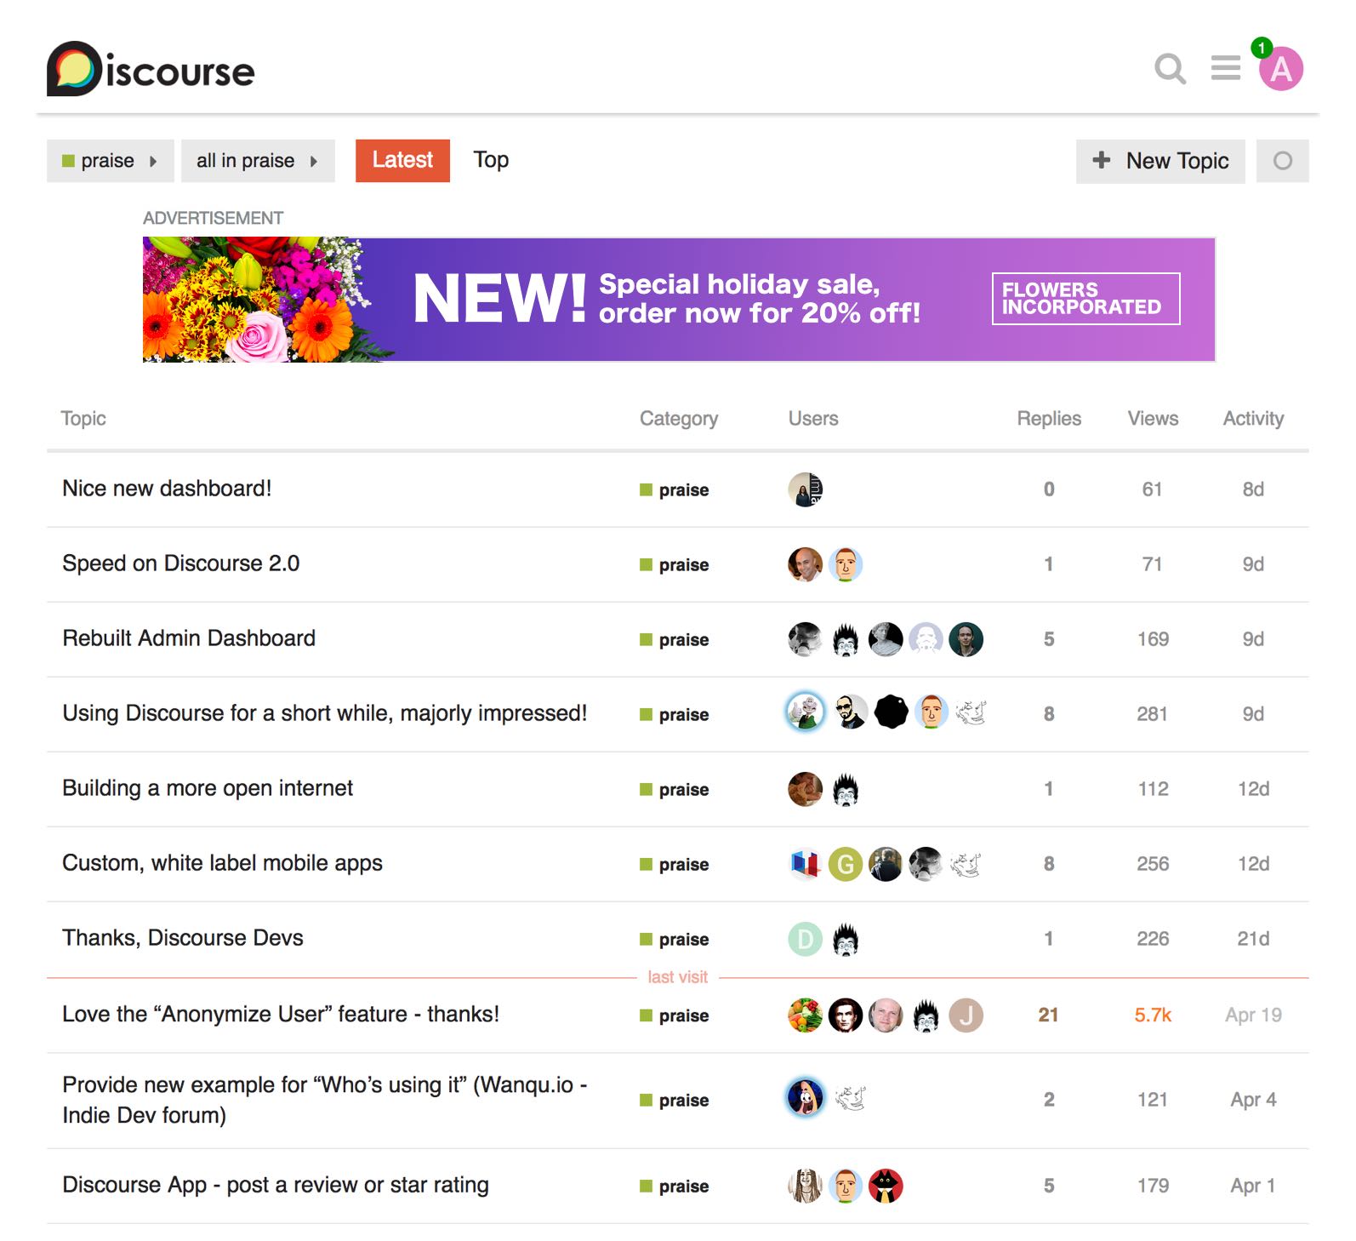Switch to the Top tab

491,160
